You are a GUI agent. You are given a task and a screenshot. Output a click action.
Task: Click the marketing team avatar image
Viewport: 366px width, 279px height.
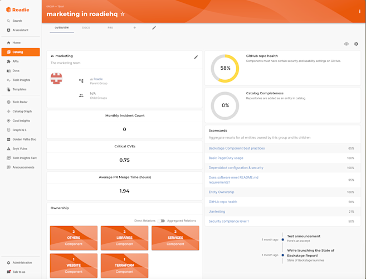[56, 78]
